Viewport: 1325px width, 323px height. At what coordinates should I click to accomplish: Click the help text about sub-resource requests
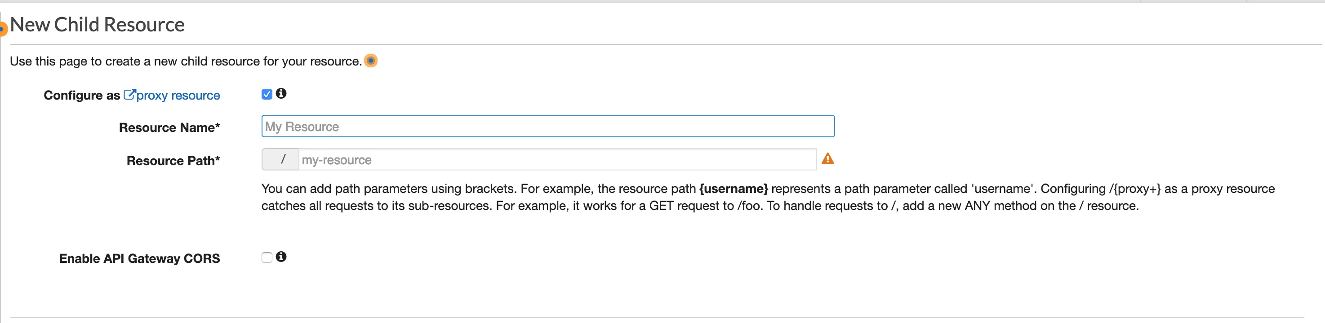[x=699, y=206]
